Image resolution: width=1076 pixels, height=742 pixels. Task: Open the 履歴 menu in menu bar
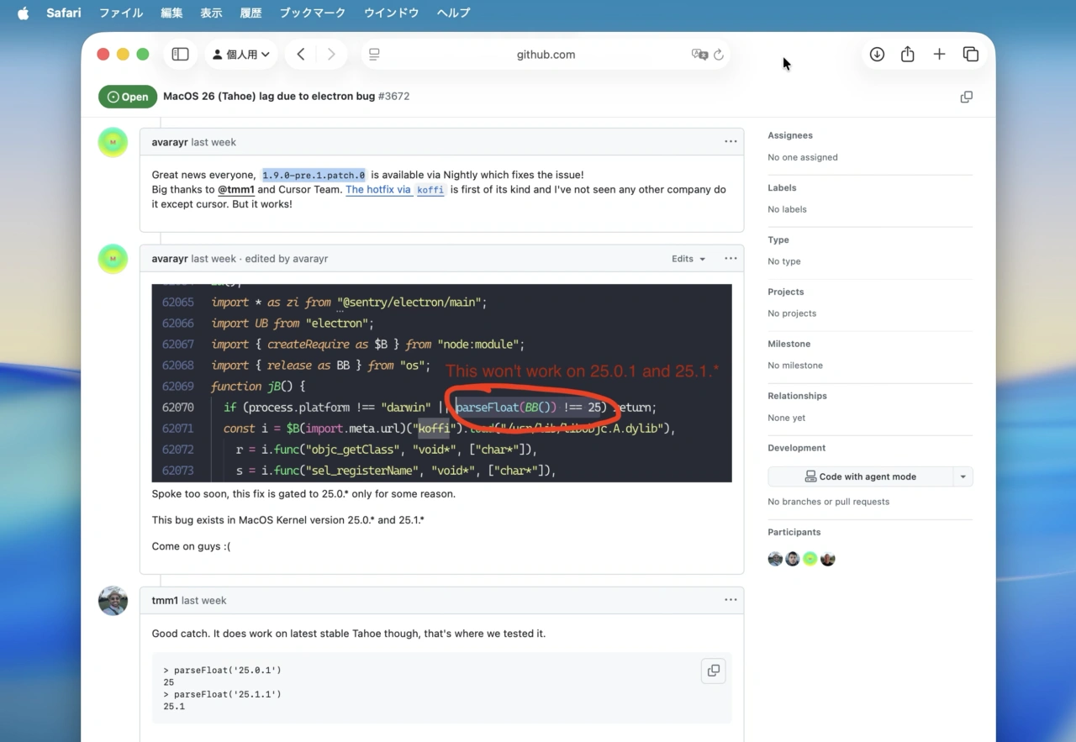[x=251, y=13]
